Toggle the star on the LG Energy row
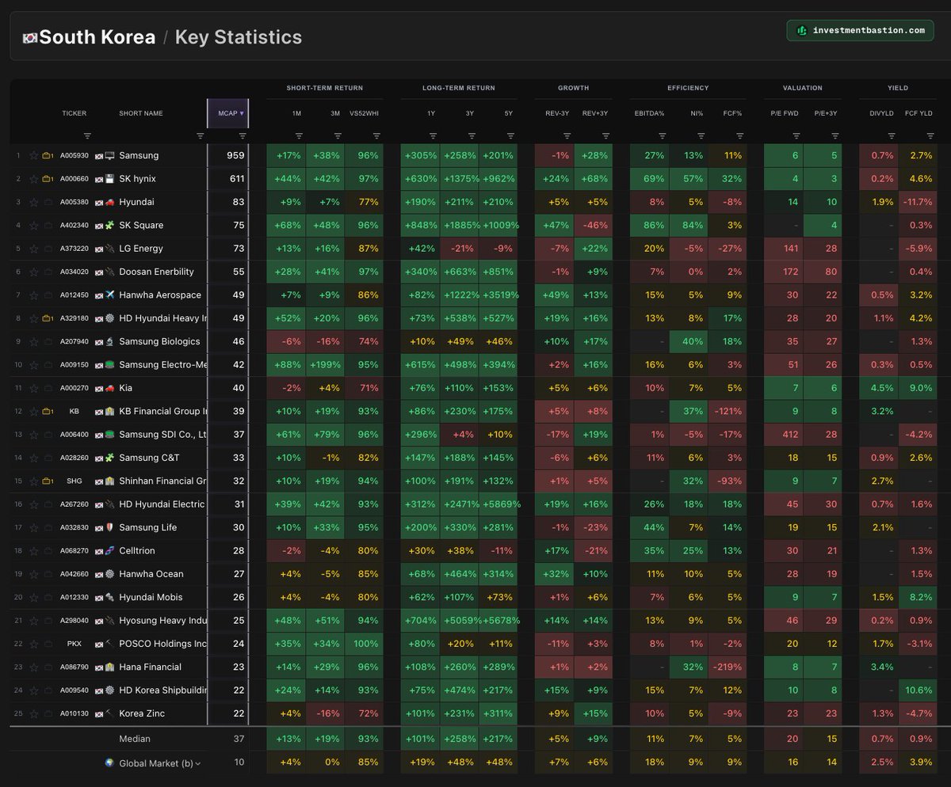This screenshot has width=951, height=787. tap(34, 249)
